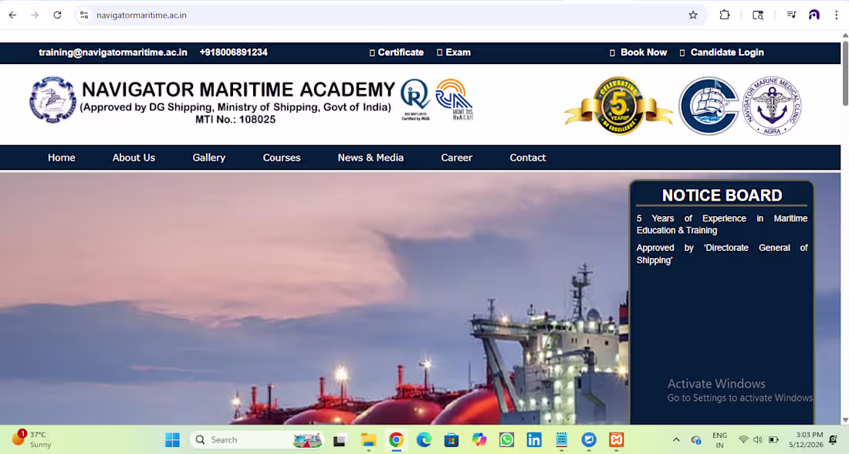
Task: Click the weather widget showing 37°C Sunny
Action: click(x=32, y=439)
